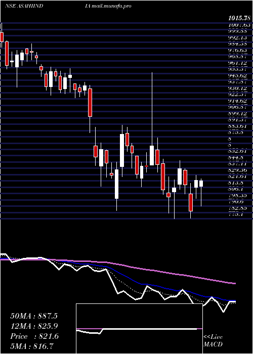This screenshot has height=354, width=253.
Task: Click the 12MA : 825.9 legend entry
Action: pos(34,326)
